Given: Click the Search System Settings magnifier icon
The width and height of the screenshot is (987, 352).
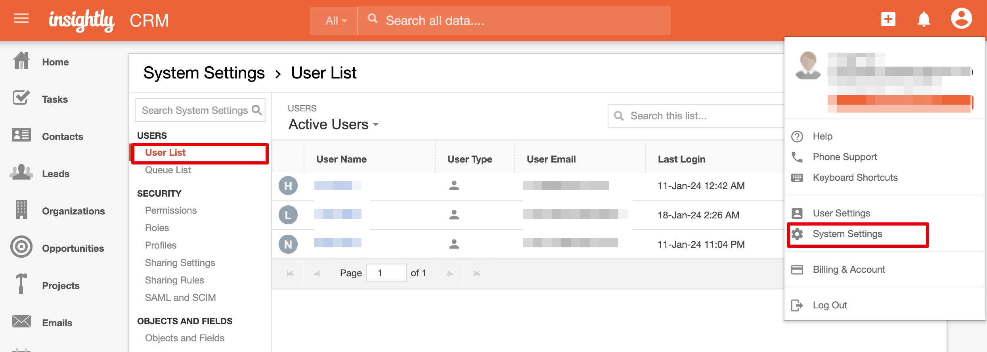Looking at the screenshot, I should [x=257, y=110].
